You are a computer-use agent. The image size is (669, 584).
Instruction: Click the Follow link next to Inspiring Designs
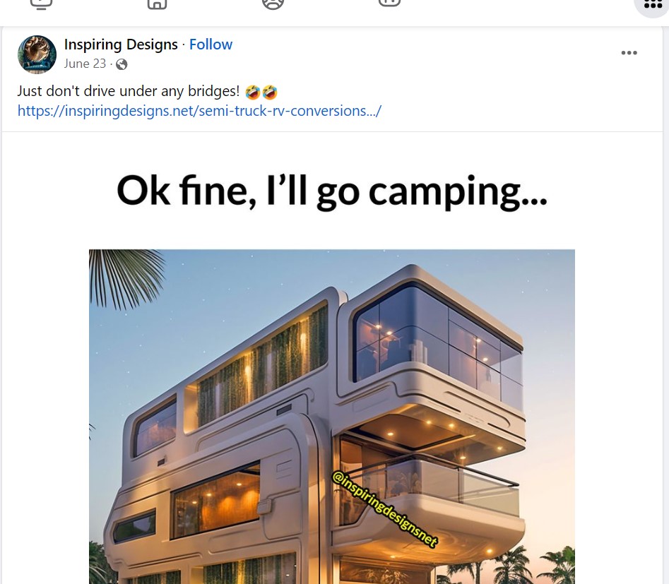click(x=211, y=44)
